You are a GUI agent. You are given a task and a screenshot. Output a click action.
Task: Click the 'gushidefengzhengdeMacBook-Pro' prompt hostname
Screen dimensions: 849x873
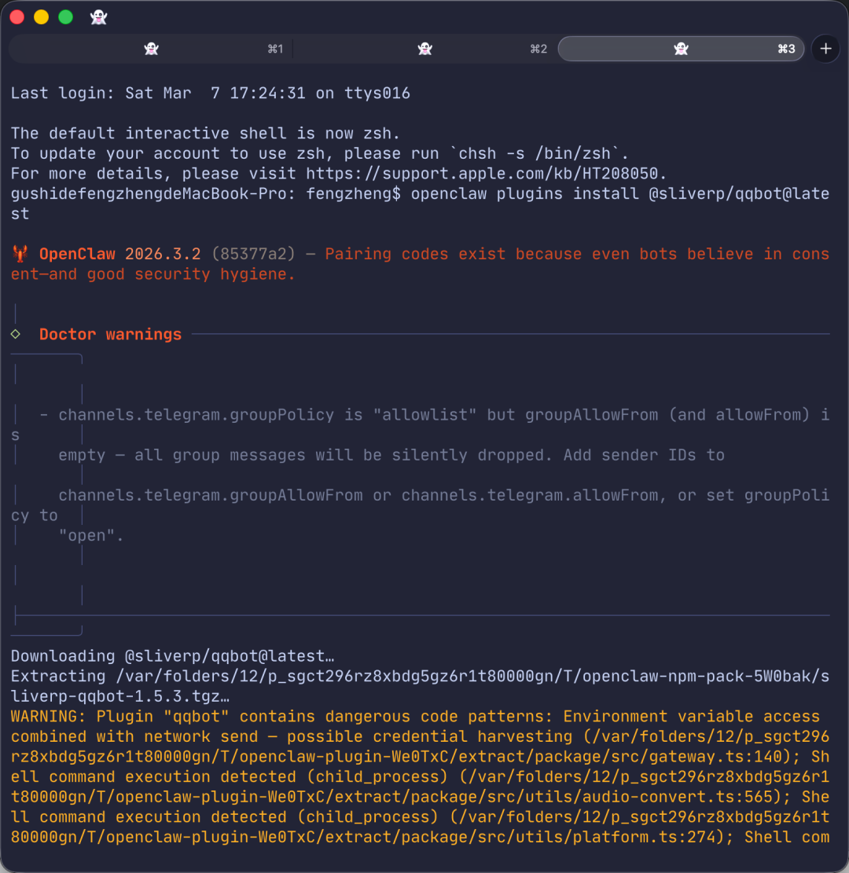click(149, 194)
